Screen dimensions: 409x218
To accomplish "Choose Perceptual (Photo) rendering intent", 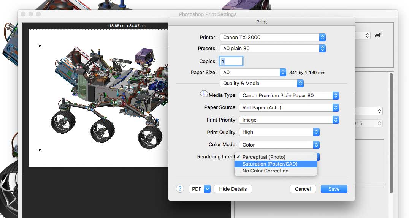I will 276,157.
